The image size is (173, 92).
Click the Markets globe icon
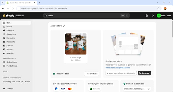4,49
